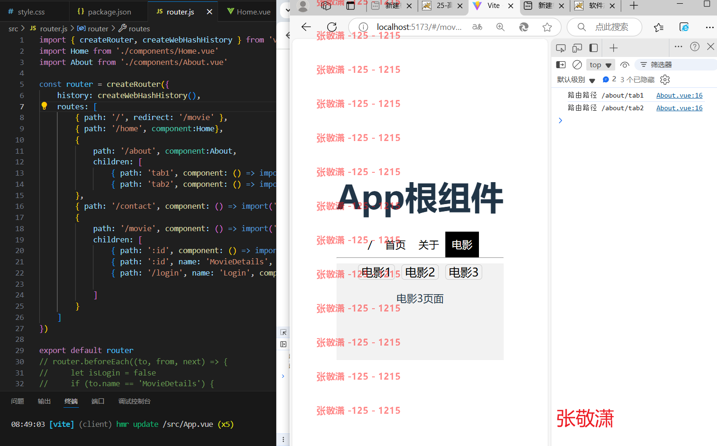The width and height of the screenshot is (717, 446).
Task: Close the router.js editor tab
Action: [210, 12]
